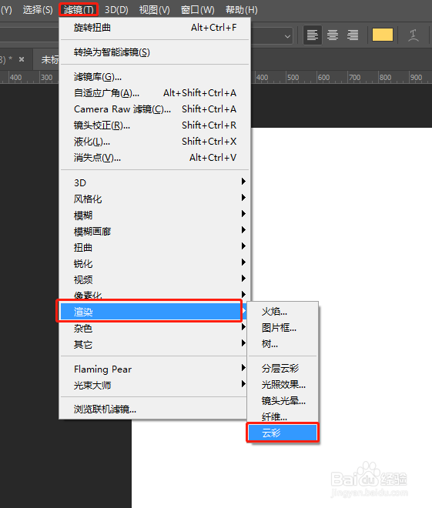Open 镜头光晕... filter
The height and width of the screenshot is (508, 432).
(x=283, y=401)
